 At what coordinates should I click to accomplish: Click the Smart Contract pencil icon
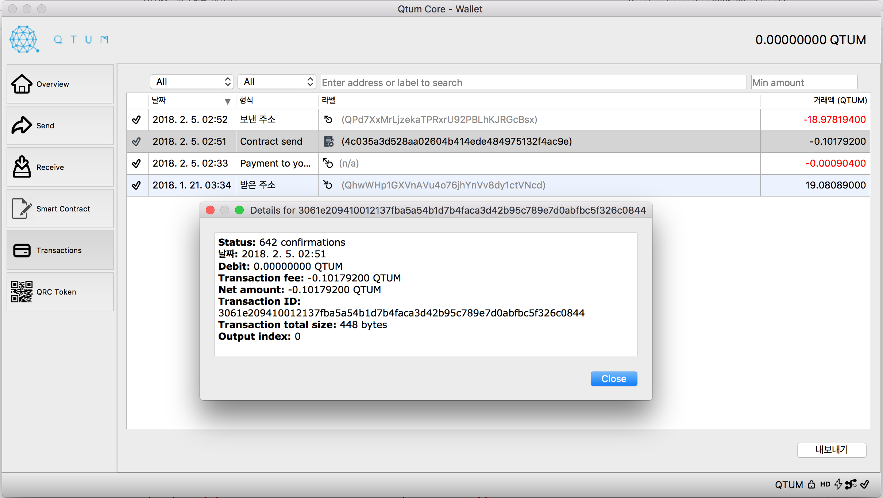pos(22,209)
